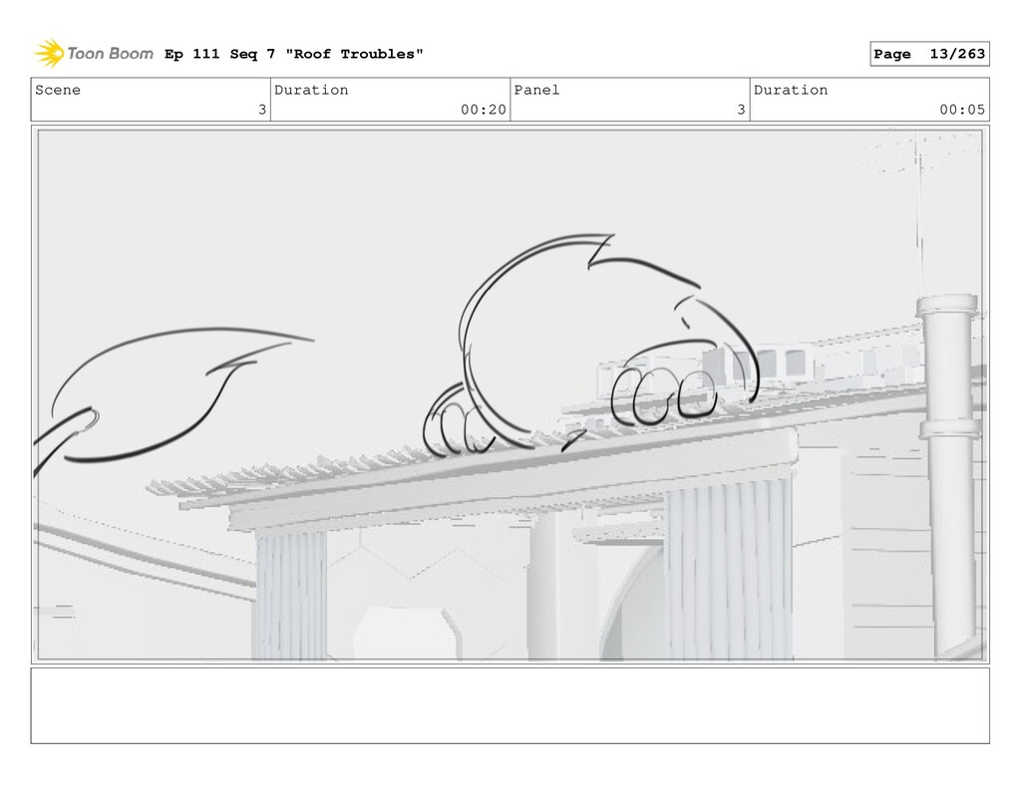
Task: Select the "Ep 111 Seq 7 Roof Troubles" title
Action: tap(293, 54)
